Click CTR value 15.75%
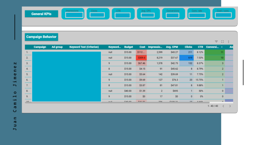Image resolution: width=258 pixels, height=145 pixels. click(x=199, y=80)
